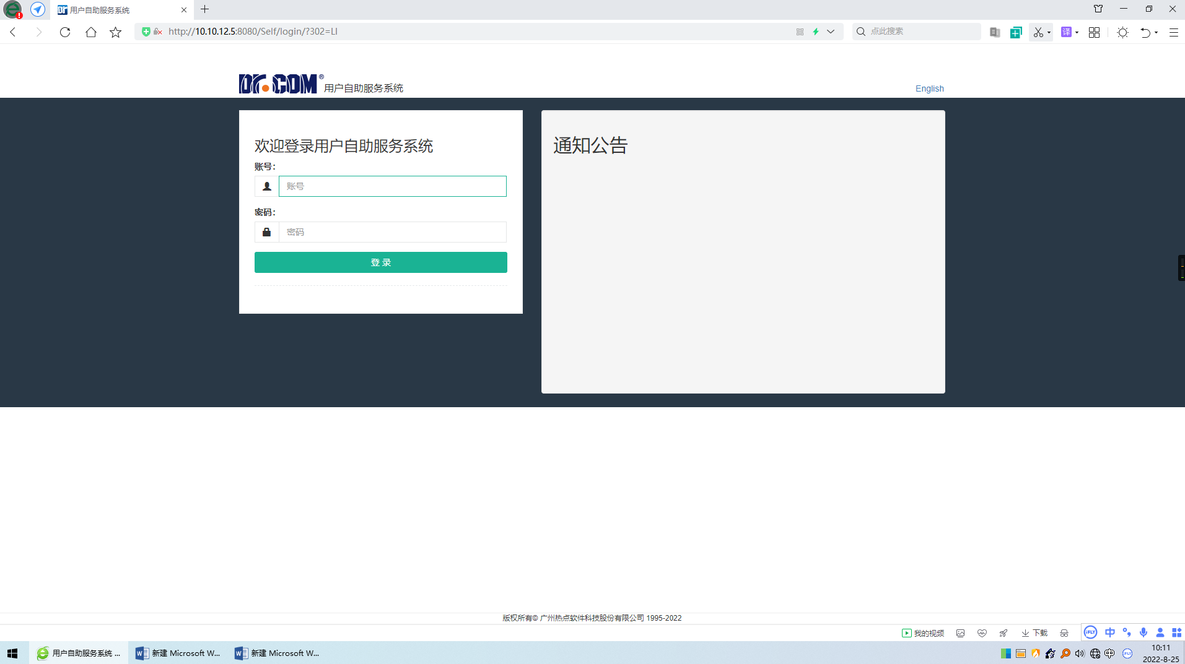Expand the translate tool dropdown arrow
This screenshot has height=664, width=1185.
1077,33
